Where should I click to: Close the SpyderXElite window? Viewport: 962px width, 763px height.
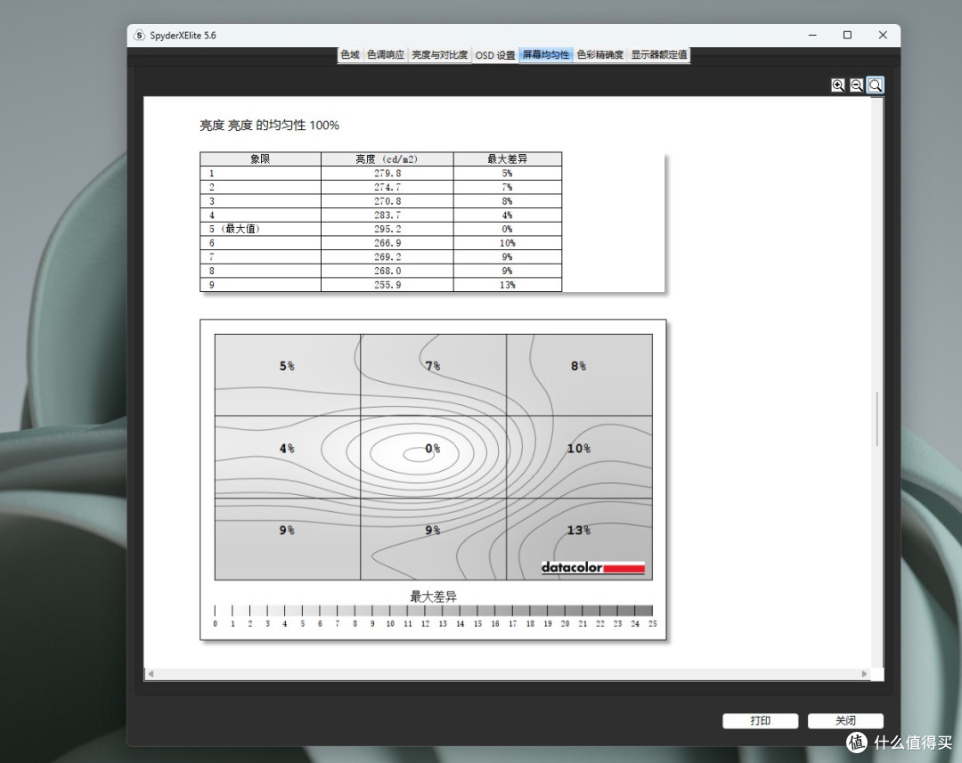point(883,36)
